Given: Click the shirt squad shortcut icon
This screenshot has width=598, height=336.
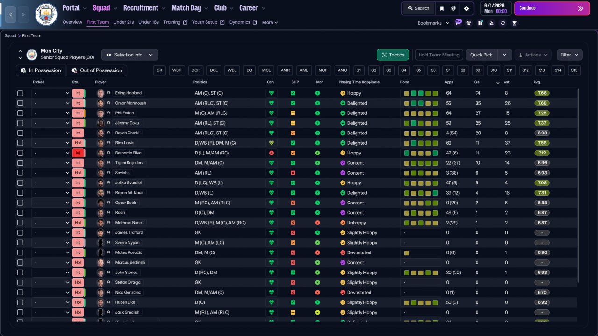Looking at the screenshot, I should tap(469, 23).
